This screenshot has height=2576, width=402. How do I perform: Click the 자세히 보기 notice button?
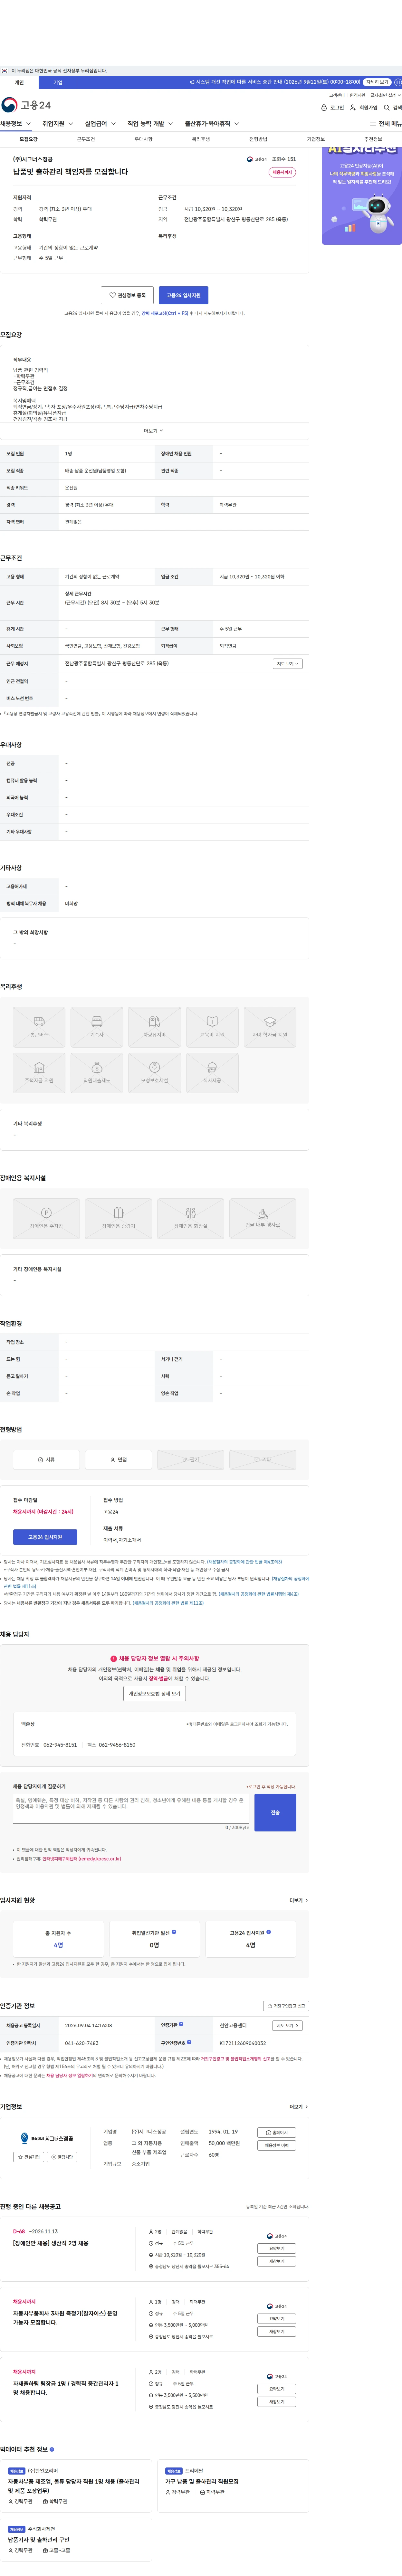377,82
